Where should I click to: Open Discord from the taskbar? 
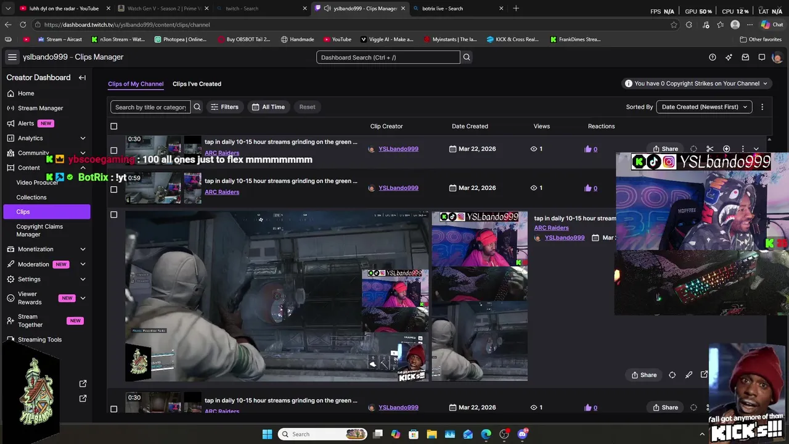pos(523,434)
